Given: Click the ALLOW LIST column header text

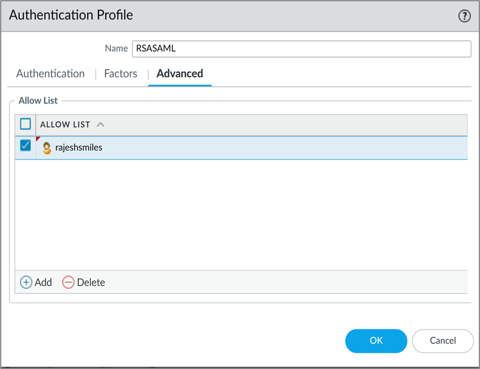Looking at the screenshot, I should [65, 124].
